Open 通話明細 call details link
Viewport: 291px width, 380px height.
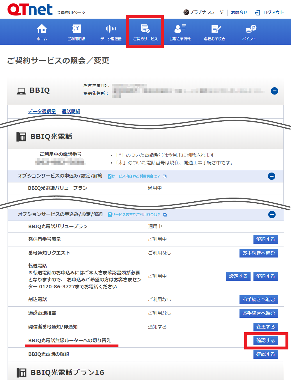coord(71,111)
